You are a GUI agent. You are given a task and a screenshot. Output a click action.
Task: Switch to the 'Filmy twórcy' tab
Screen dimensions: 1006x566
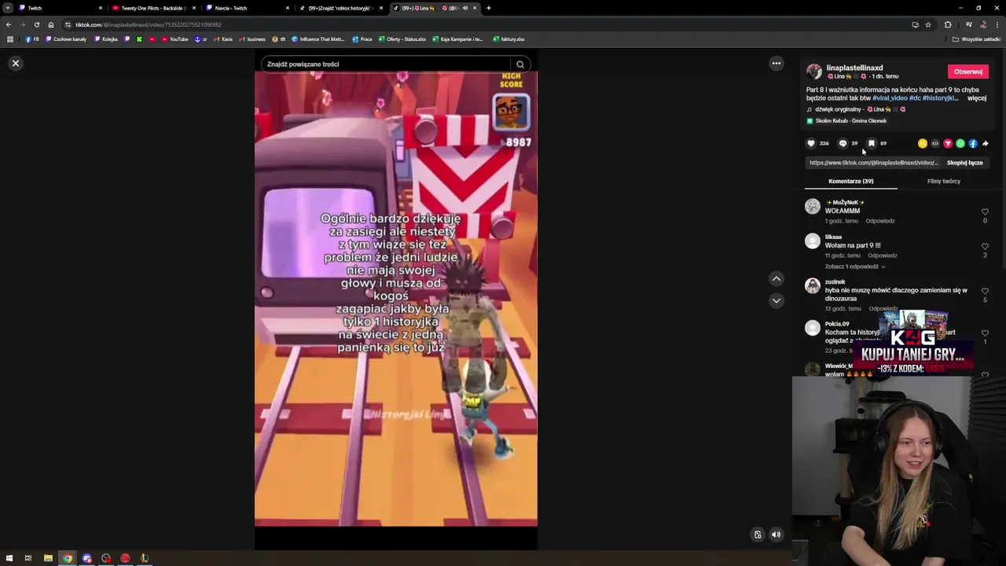click(943, 182)
